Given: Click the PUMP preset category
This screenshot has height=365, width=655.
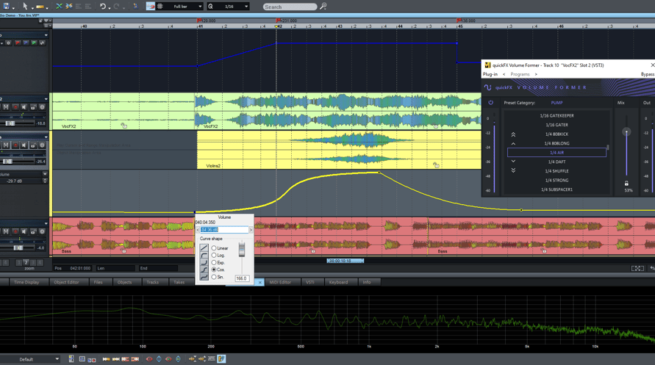Looking at the screenshot, I should click(556, 103).
